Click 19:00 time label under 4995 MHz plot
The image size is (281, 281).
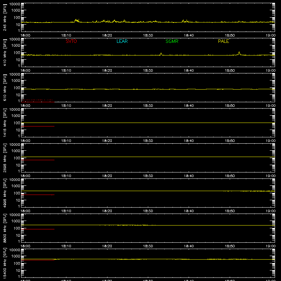[x=270, y=211]
